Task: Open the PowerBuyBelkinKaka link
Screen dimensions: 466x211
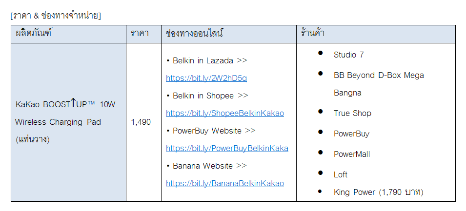Action: pyautogui.click(x=227, y=149)
